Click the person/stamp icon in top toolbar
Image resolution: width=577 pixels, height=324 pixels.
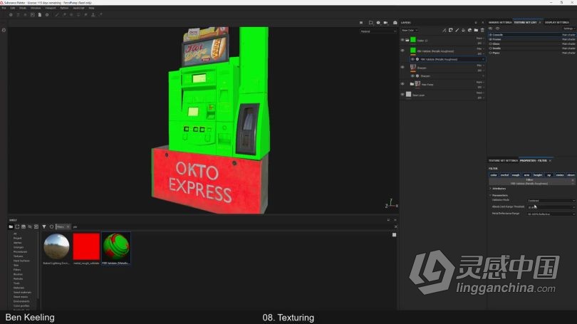coord(93,15)
